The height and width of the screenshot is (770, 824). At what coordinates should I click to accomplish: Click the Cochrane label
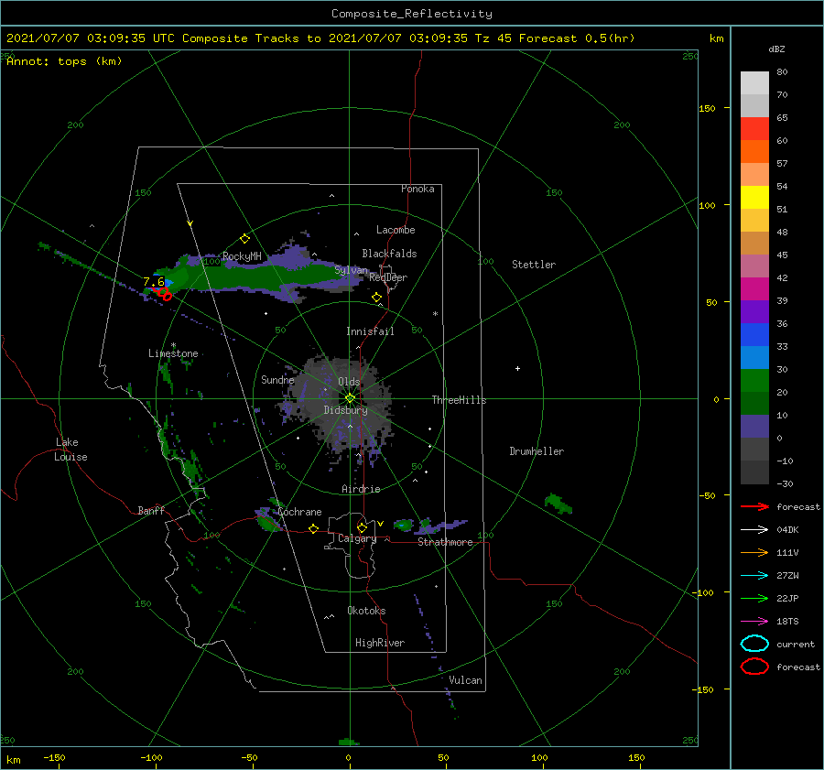point(299,512)
